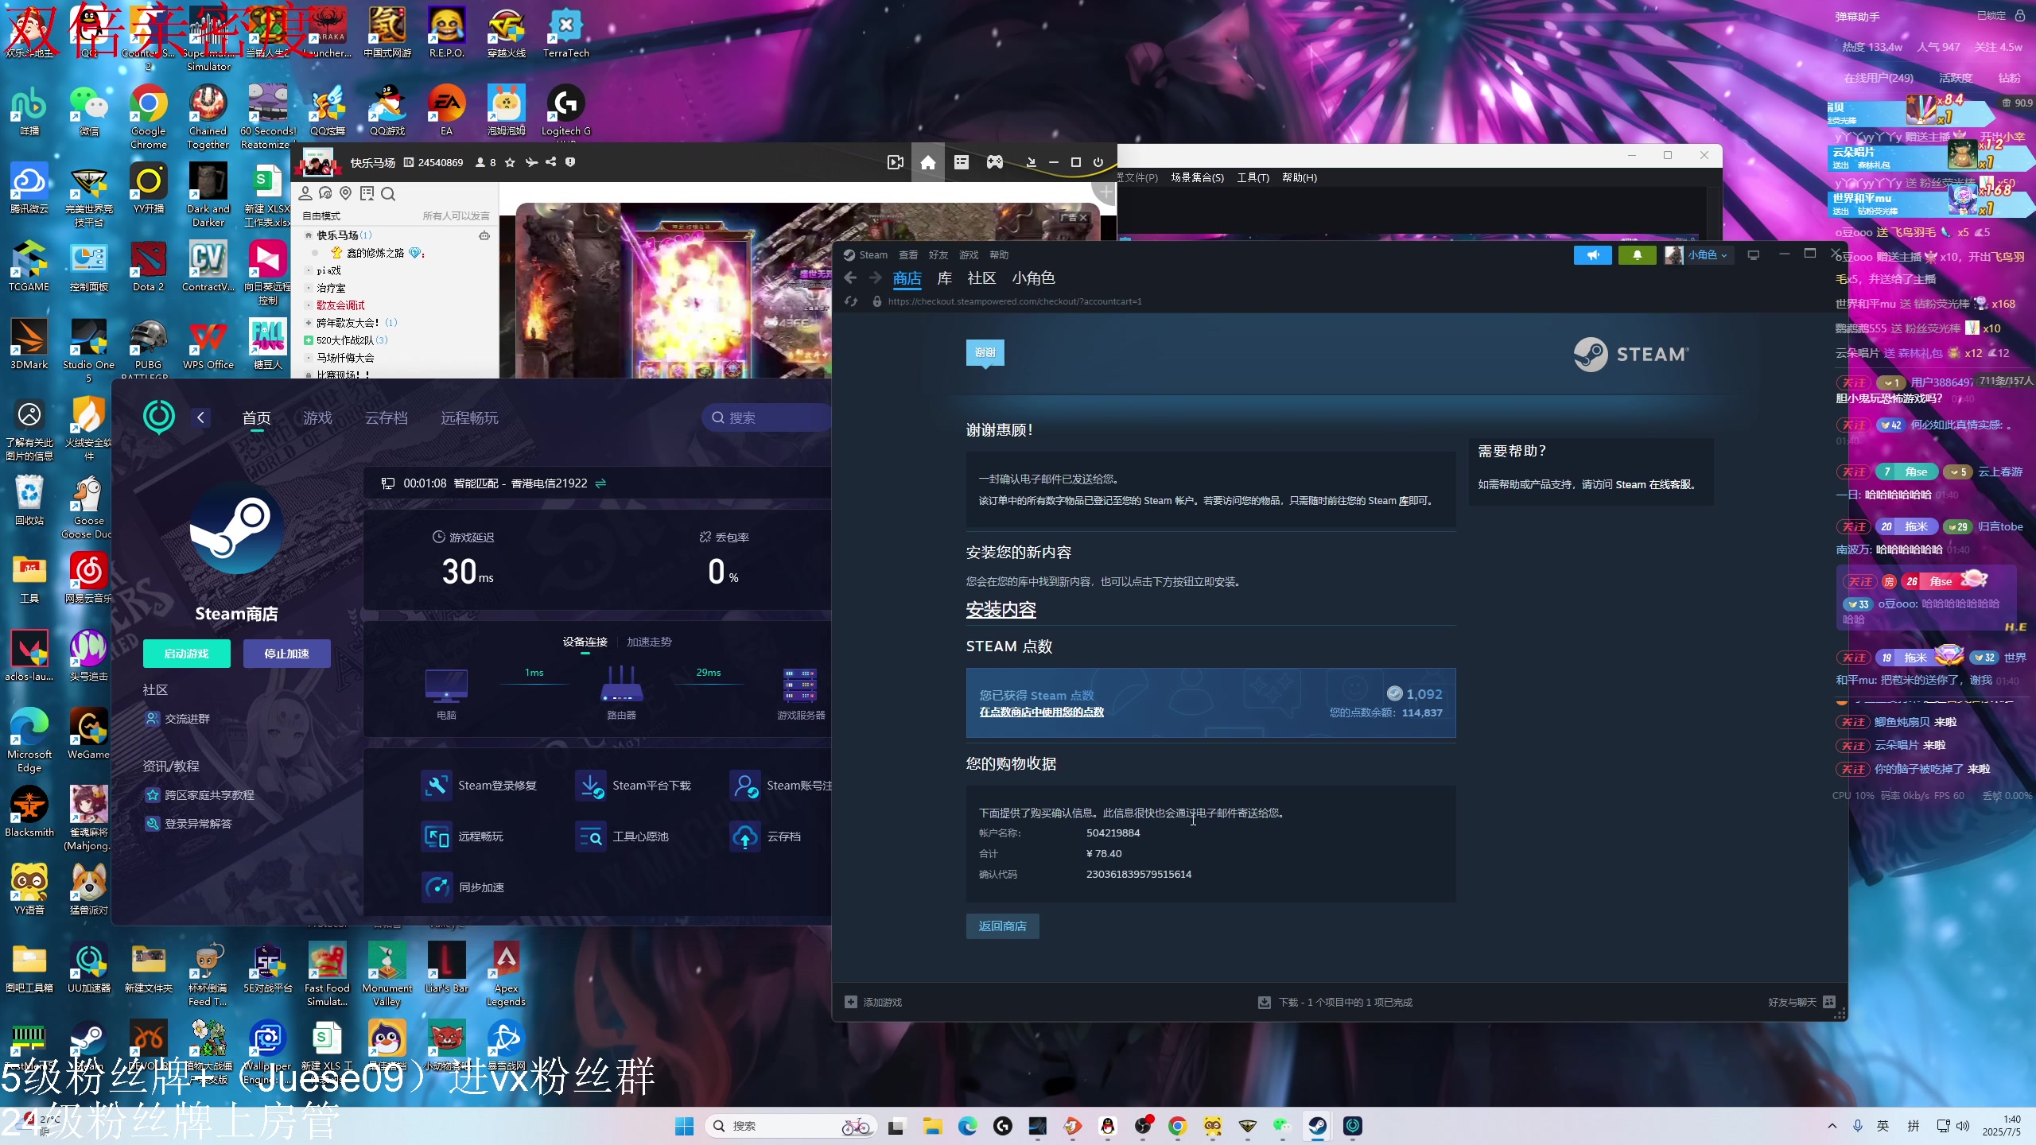Click the 启动游戏 button
The width and height of the screenshot is (2036, 1145).
tap(187, 654)
